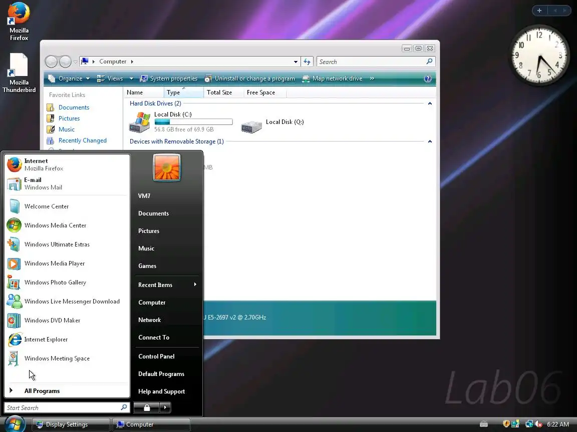
Task: Expand Recent Items submenu arrow
Action: click(x=195, y=284)
